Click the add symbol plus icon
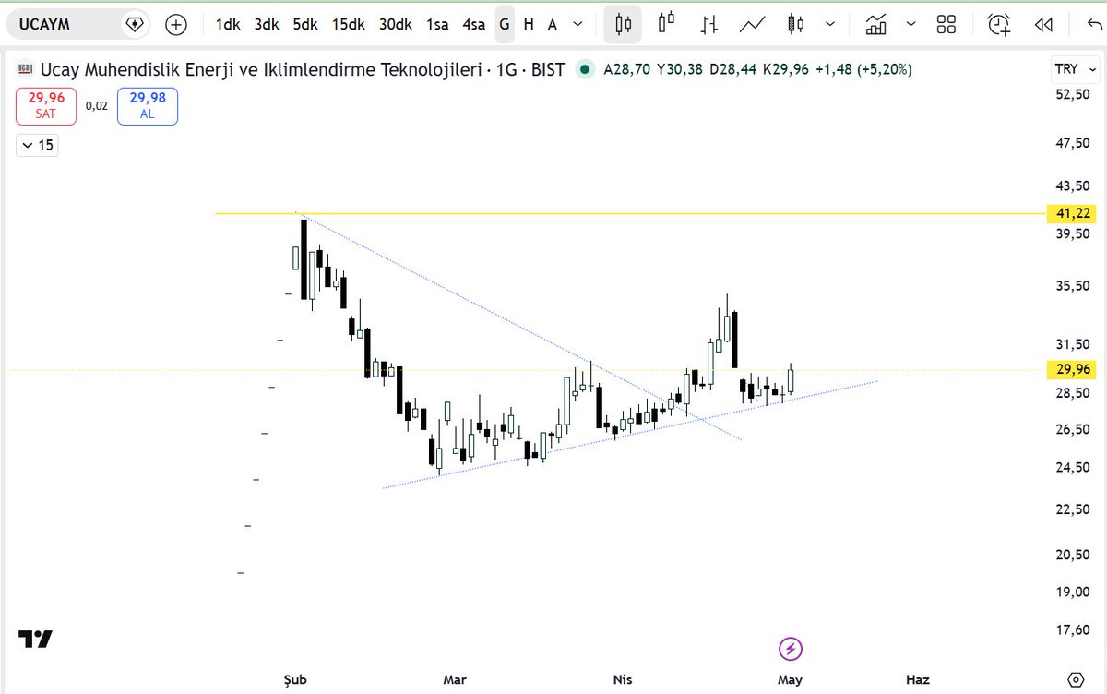 point(176,25)
